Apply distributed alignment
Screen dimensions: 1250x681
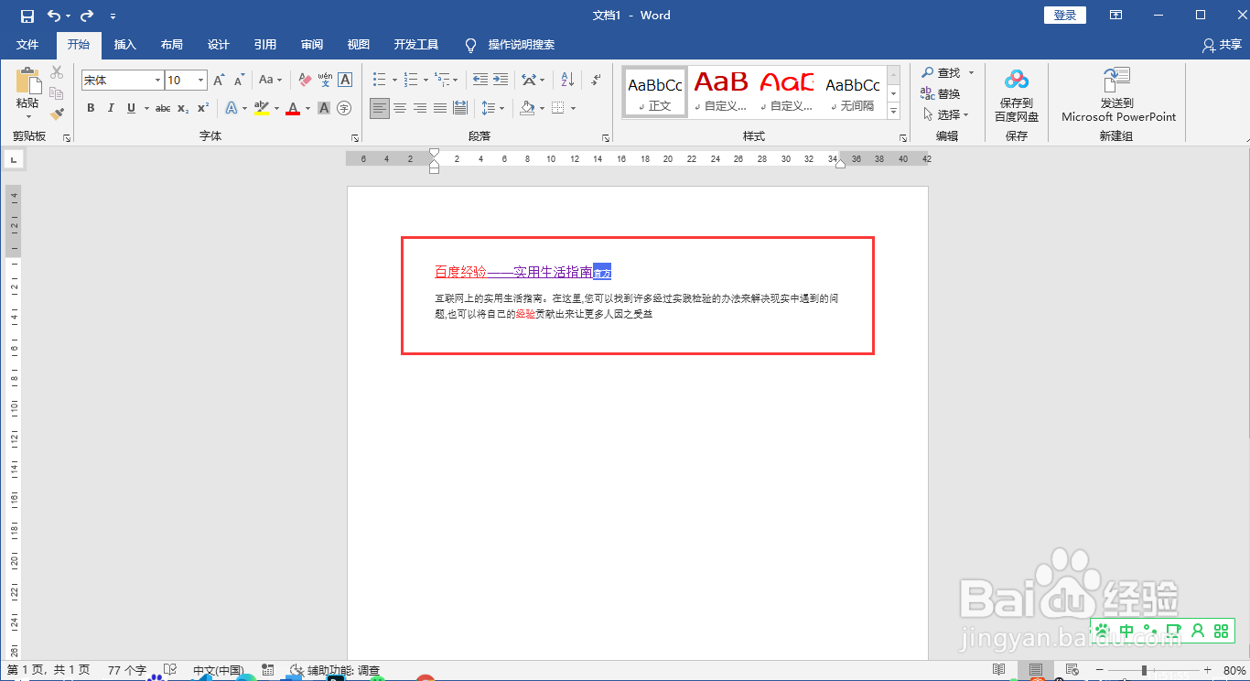click(460, 108)
